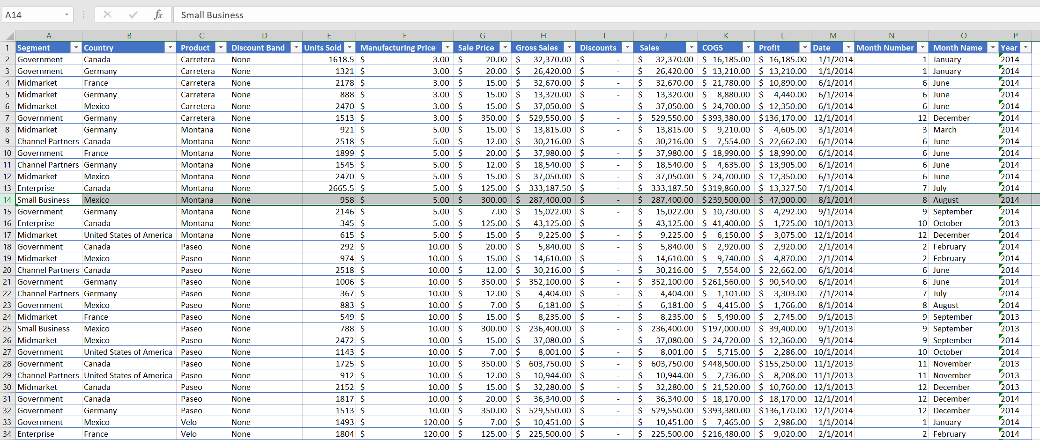The height and width of the screenshot is (440, 1040).
Task: Open the Profit filter dropdown
Action: click(805, 47)
